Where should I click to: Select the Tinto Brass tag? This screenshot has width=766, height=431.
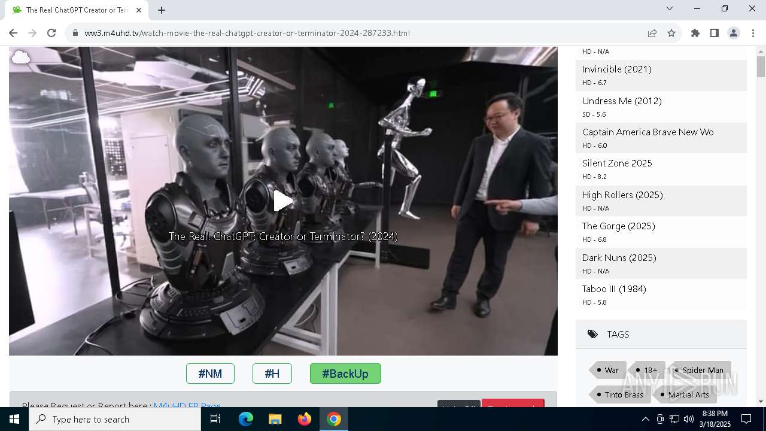pyautogui.click(x=619, y=394)
